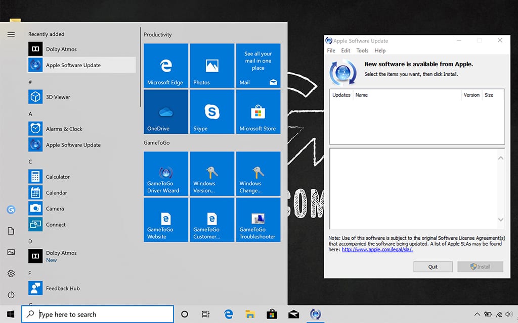Open Settings gear in Start sidebar
The image size is (518, 323).
coord(11,273)
